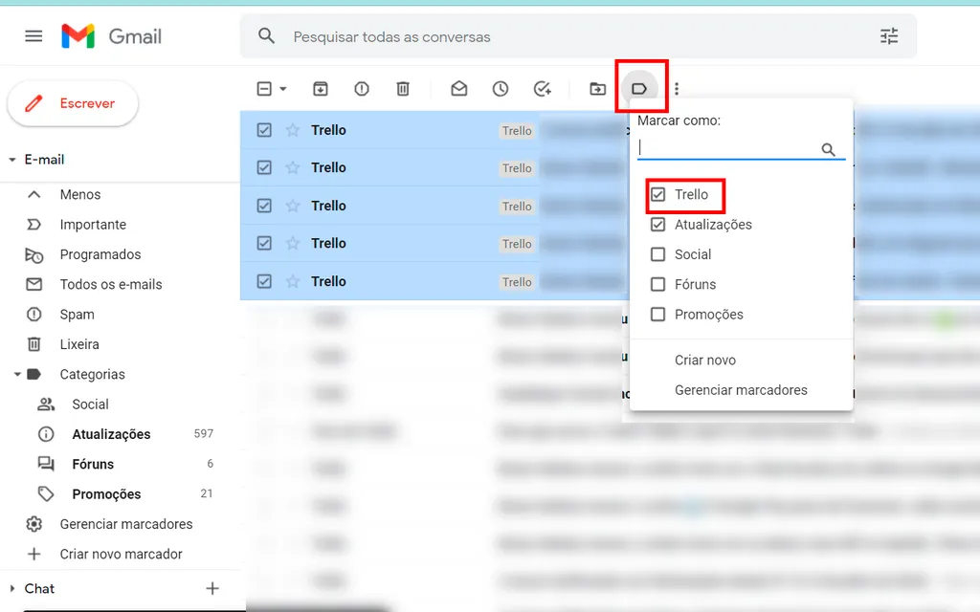Toggle the select-all checkbox in toolbar
This screenshot has height=612, width=980.
[x=264, y=89]
